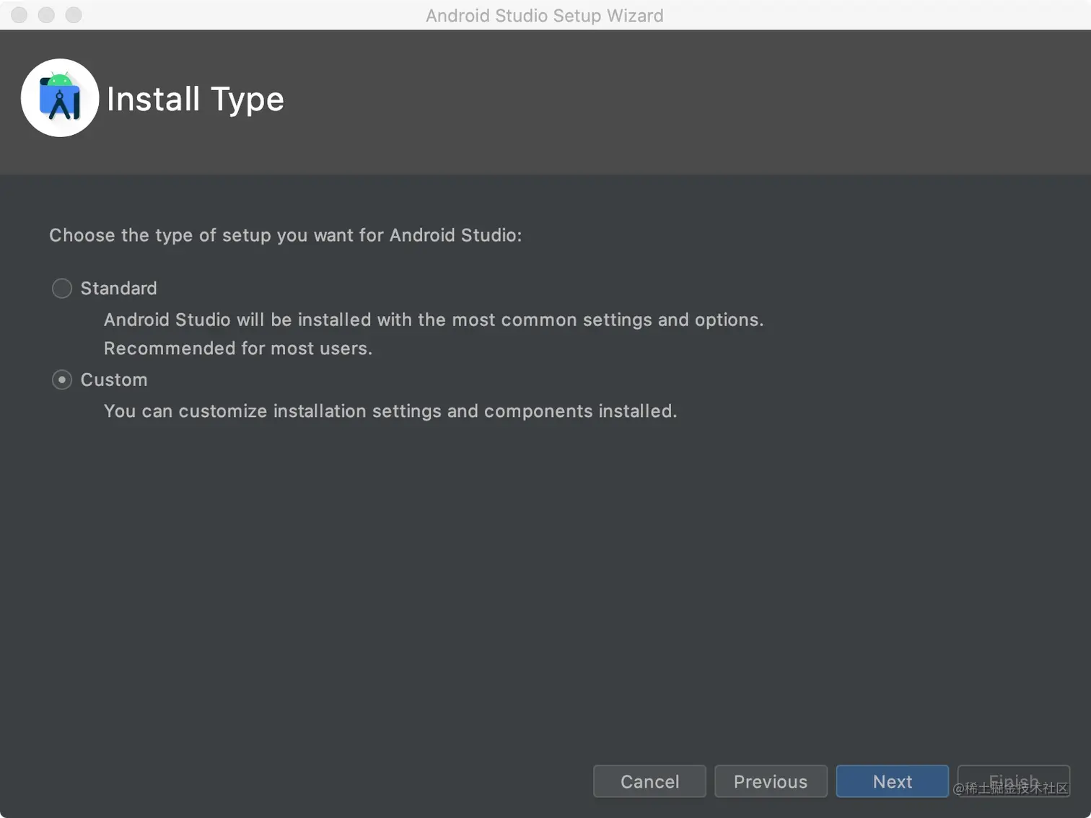Select the Standard install type radio button
Image resolution: width=1091 pixels, height=818 pixels.
pos(62,289)
